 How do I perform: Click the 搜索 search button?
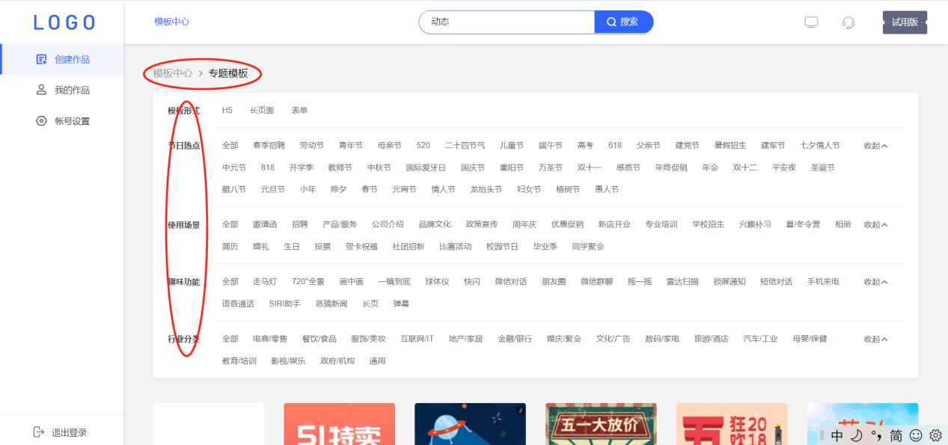coord(624,22)
